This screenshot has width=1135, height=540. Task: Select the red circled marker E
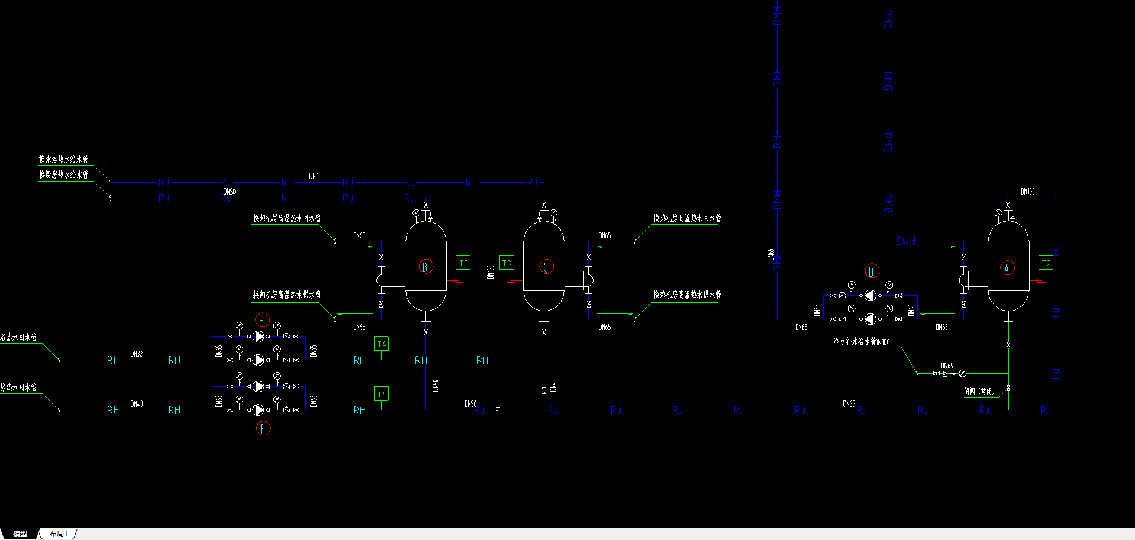pos(263,428)
